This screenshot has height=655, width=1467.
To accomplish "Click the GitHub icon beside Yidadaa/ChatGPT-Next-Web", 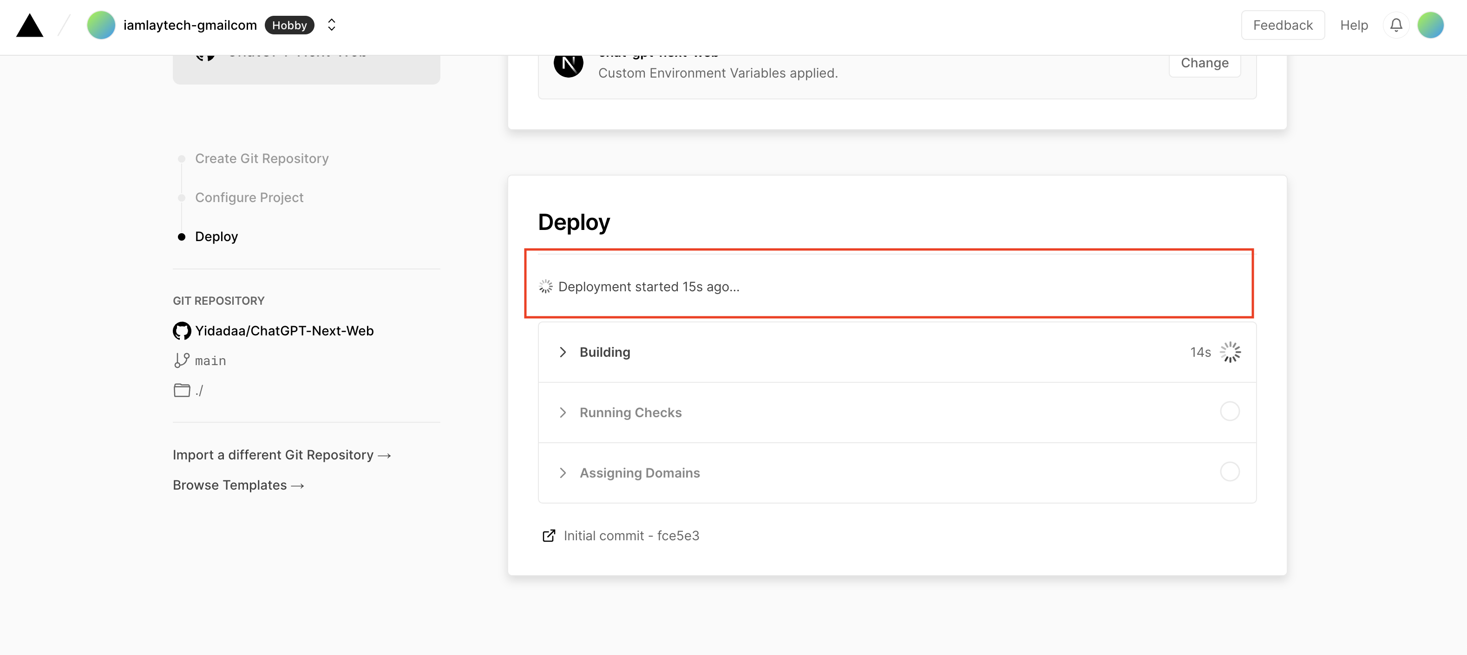I will coord(182,330).
